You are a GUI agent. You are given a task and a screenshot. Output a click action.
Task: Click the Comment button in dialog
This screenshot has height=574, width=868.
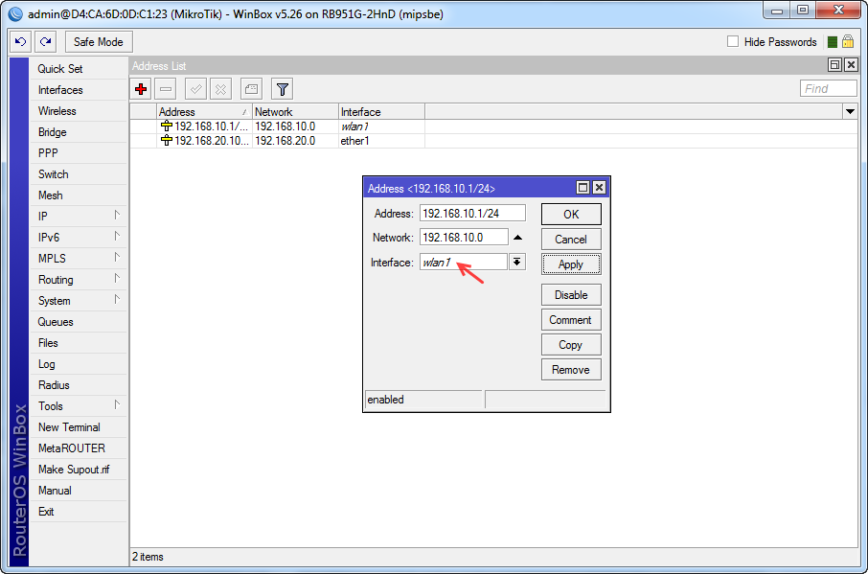(571, 319)
